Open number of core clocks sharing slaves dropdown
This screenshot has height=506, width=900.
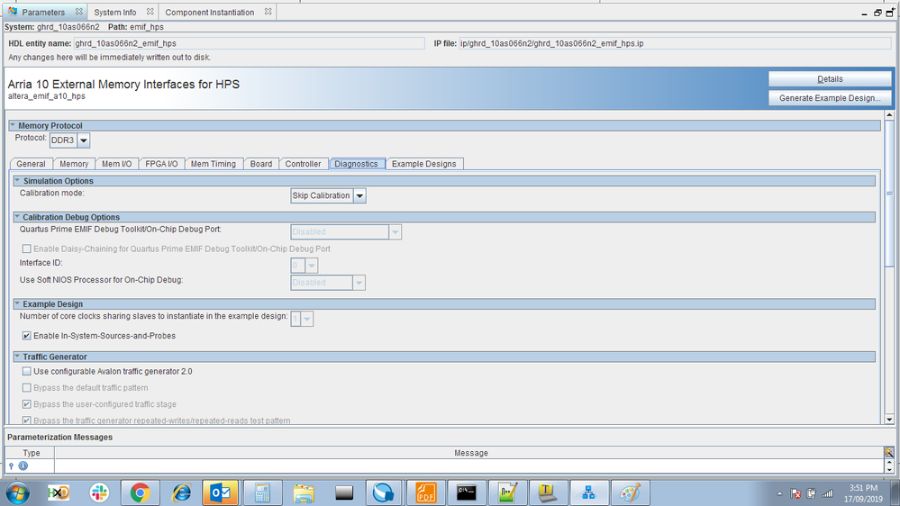(x=307, y=319)
